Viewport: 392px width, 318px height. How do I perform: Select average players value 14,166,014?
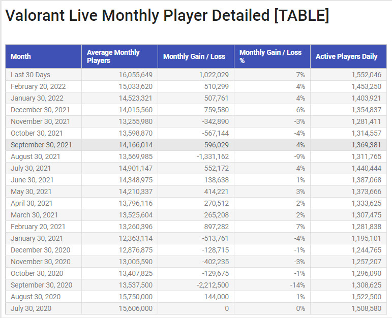[x=136, y=145]
